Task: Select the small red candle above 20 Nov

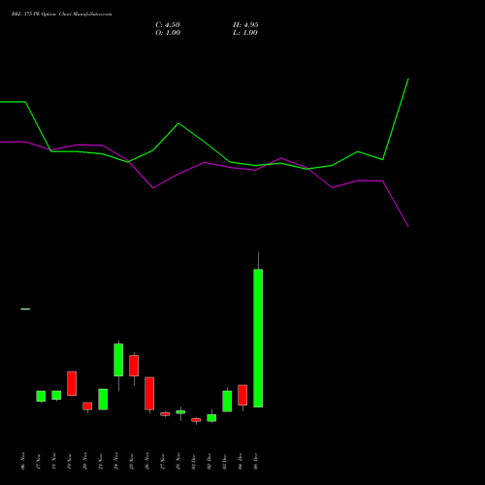Action: click(87, 406)
